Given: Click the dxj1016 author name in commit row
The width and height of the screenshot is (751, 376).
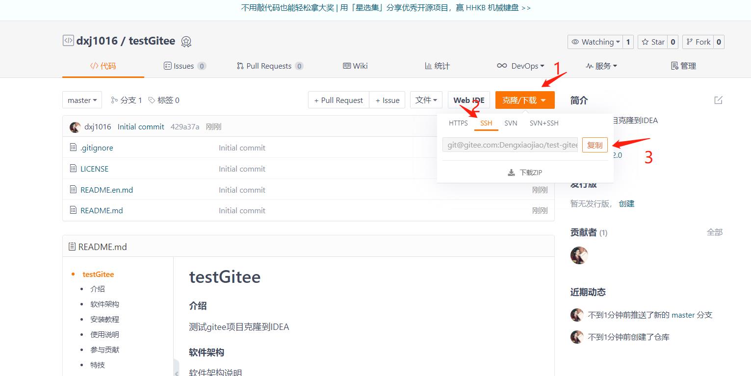Looking at the screenshot, I should [98, 127].
